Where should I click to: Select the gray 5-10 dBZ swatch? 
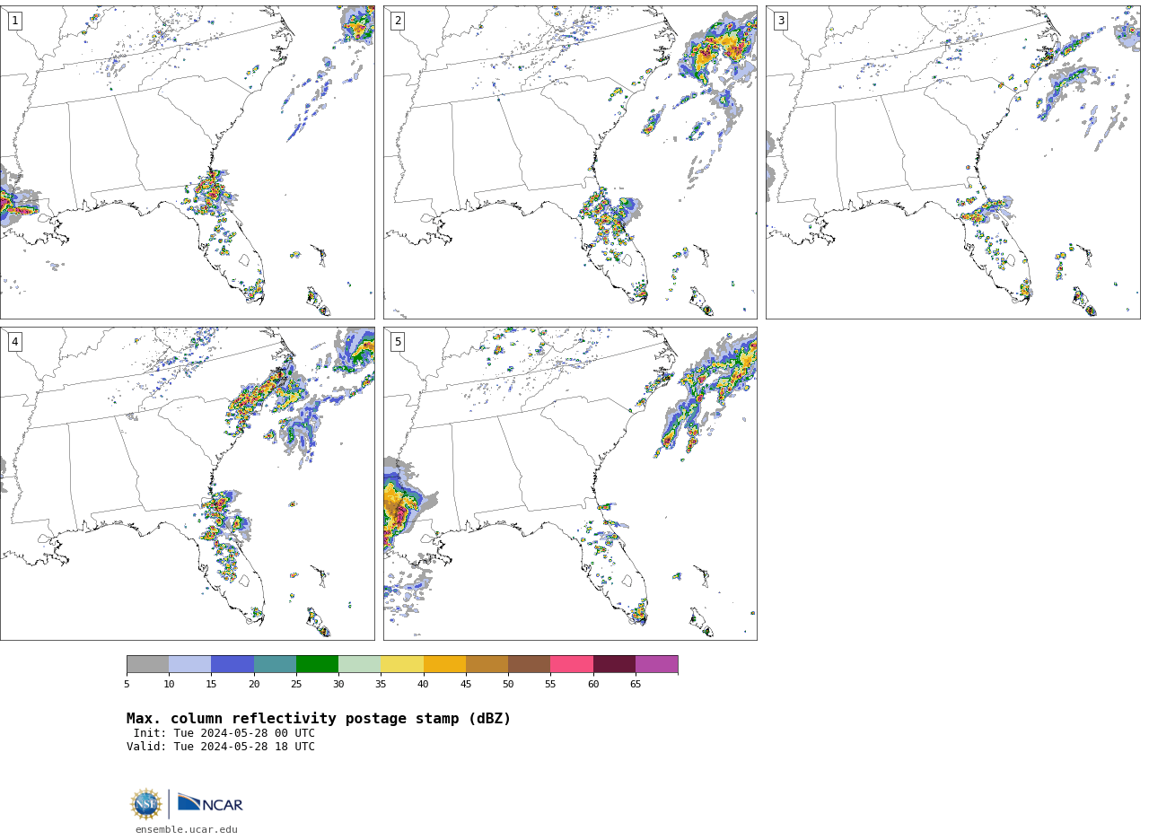[147, 664]
